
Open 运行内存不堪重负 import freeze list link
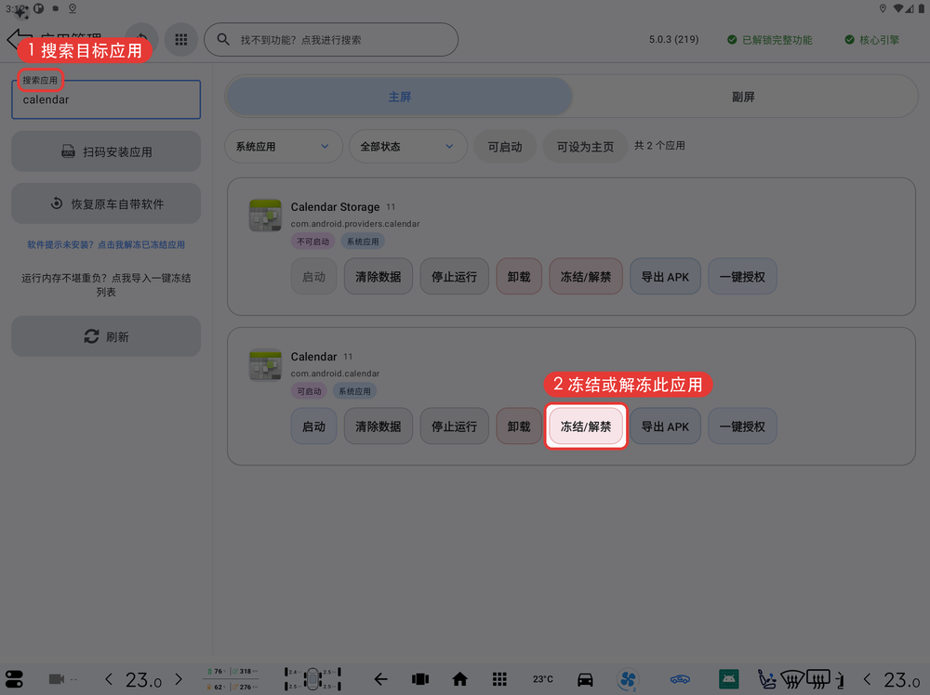(x=106, y=285)
